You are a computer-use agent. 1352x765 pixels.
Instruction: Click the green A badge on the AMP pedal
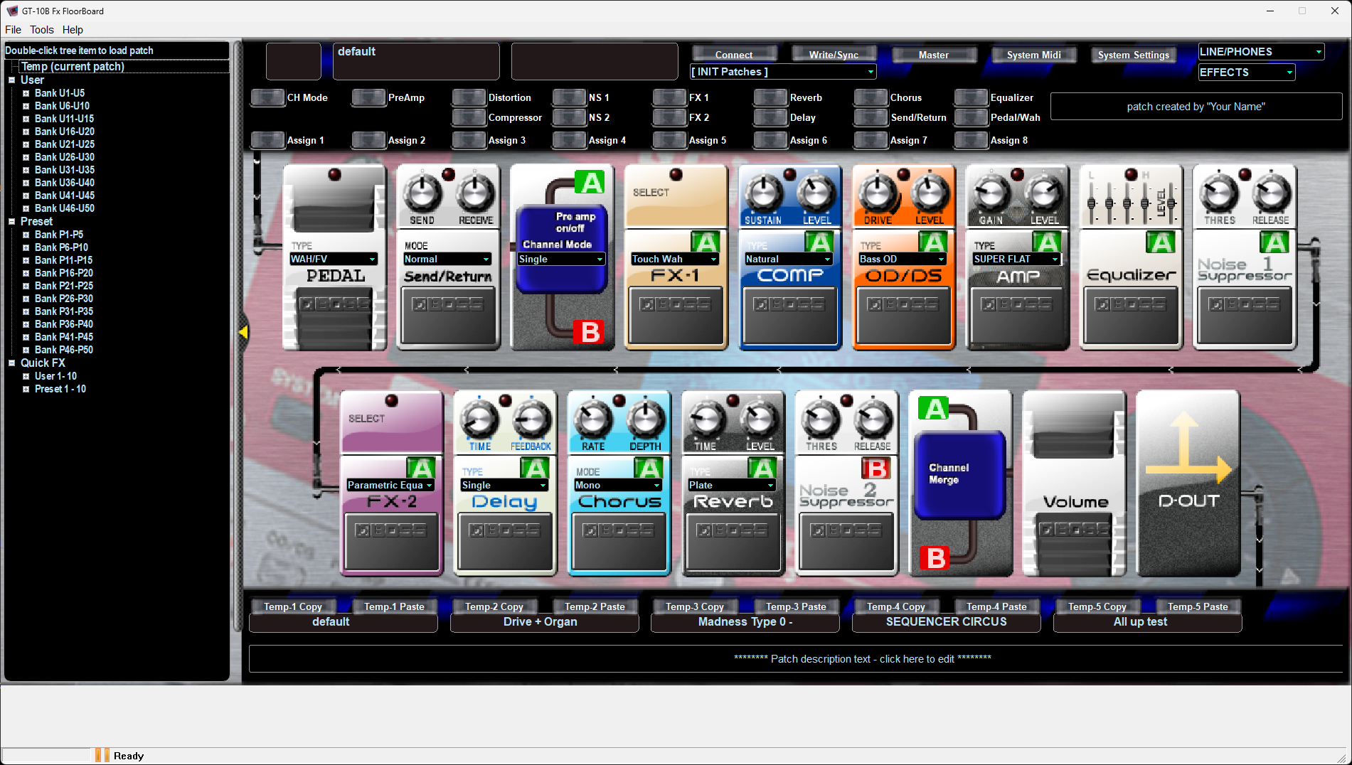pyautogui.click(x=1046, y=242)
